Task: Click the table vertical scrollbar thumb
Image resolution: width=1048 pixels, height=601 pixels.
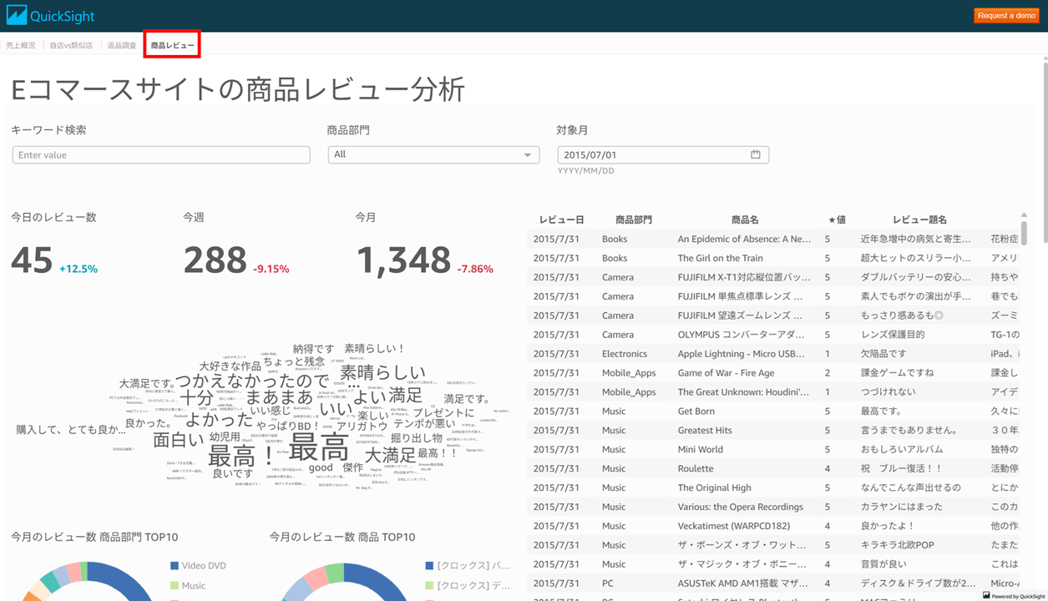Action: 1024,232
